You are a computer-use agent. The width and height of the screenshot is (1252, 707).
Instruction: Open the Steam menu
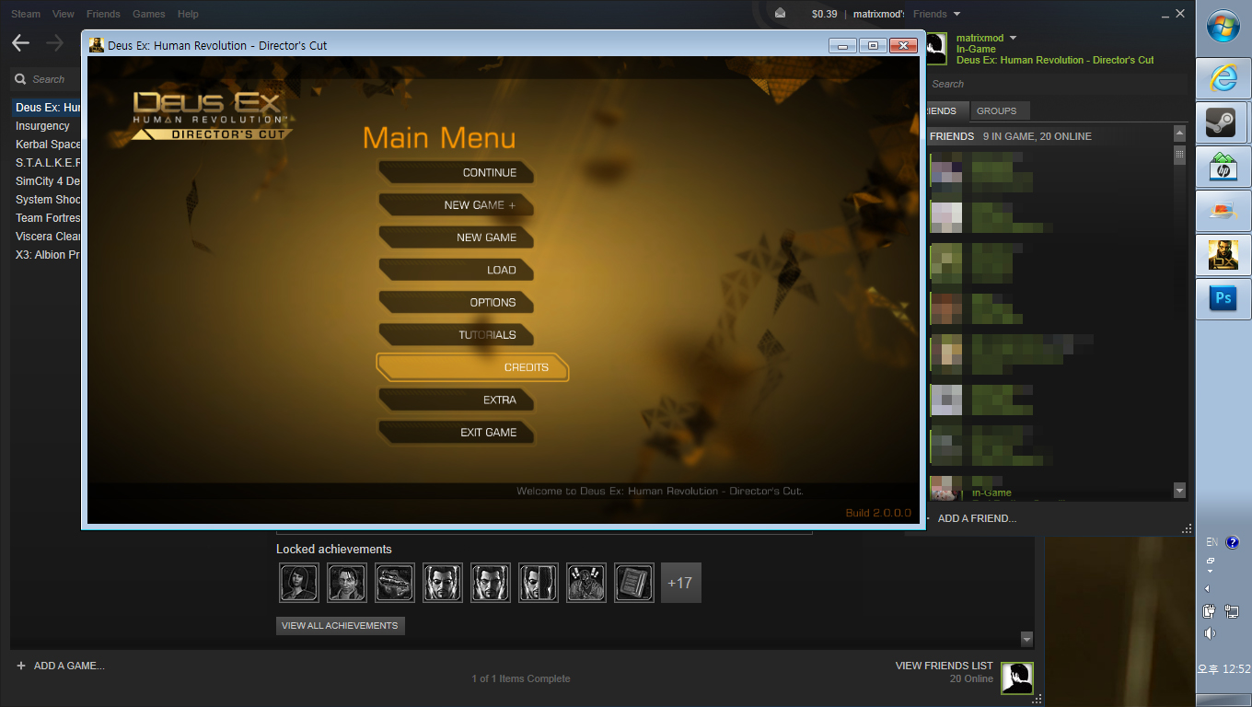(26, 14)
